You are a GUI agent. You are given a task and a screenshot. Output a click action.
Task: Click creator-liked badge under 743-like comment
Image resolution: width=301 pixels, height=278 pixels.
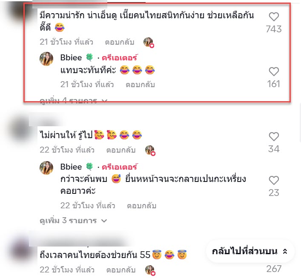[149, 43]
